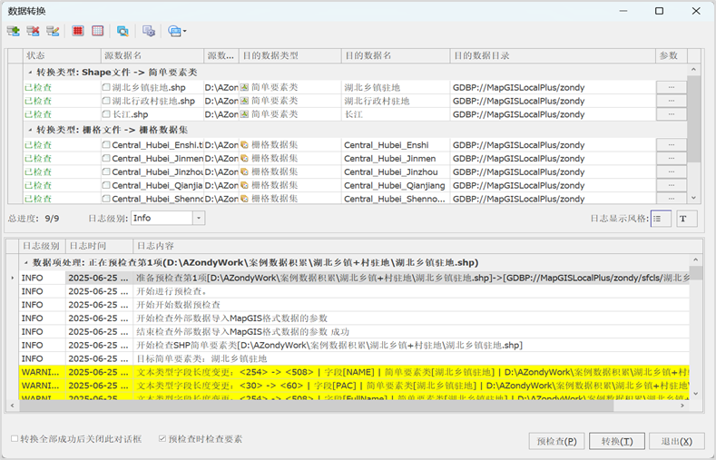The width and height of the screenshot is (716, 460).
Task: Toggle checkbox for 长江.shp
Action: pyautogui.click(x=106, y=114)
